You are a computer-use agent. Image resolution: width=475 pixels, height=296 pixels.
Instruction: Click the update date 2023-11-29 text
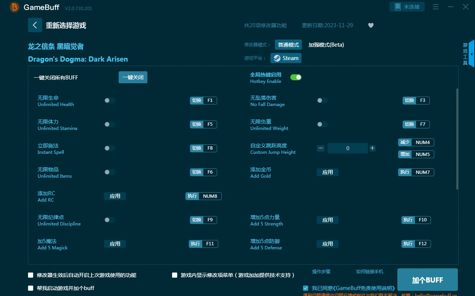327,25
